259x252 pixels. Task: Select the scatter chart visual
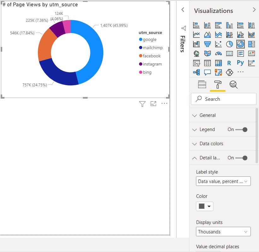pos(218,44)
